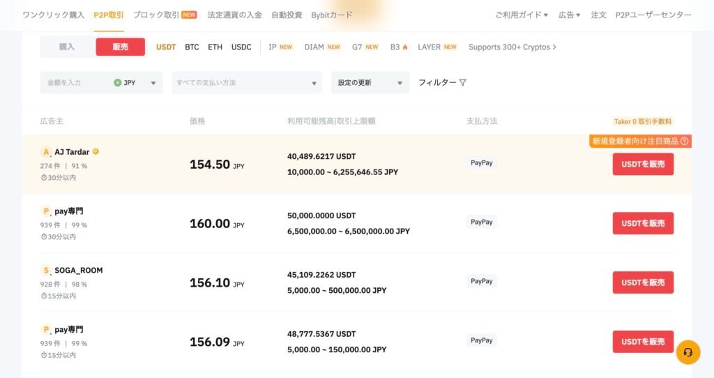Click Taker 0 取引手数料 badge
This screenshot has height=378, width=714.
[642, 121]
